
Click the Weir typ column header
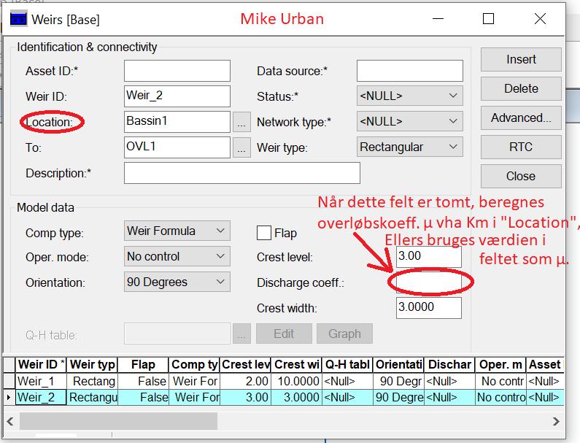click(92, 364)
